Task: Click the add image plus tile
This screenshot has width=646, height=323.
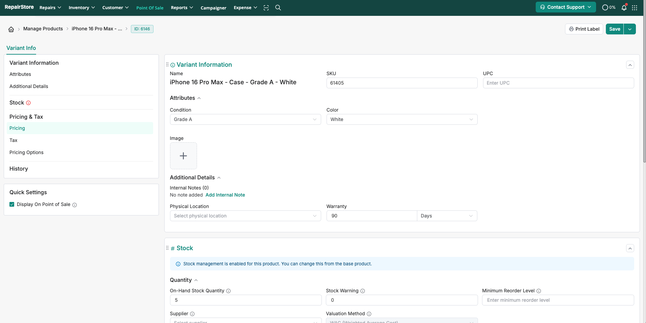Action: pyautogui.click(x=183, y=156)
